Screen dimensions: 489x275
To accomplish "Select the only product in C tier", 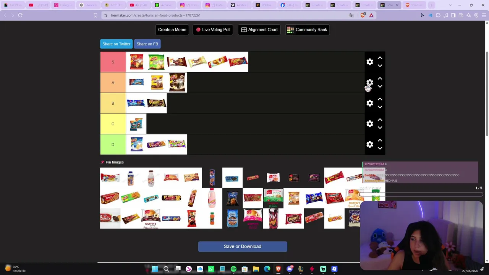I will (136, 124).
